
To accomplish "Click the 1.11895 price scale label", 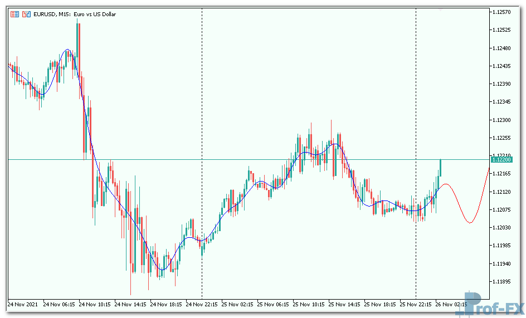I will pyautogui.click(x=503, y=282).
